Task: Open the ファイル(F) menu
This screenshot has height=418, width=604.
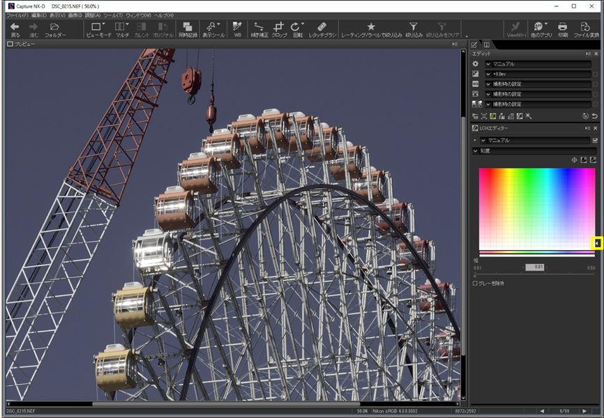Action: click(17, 15)
